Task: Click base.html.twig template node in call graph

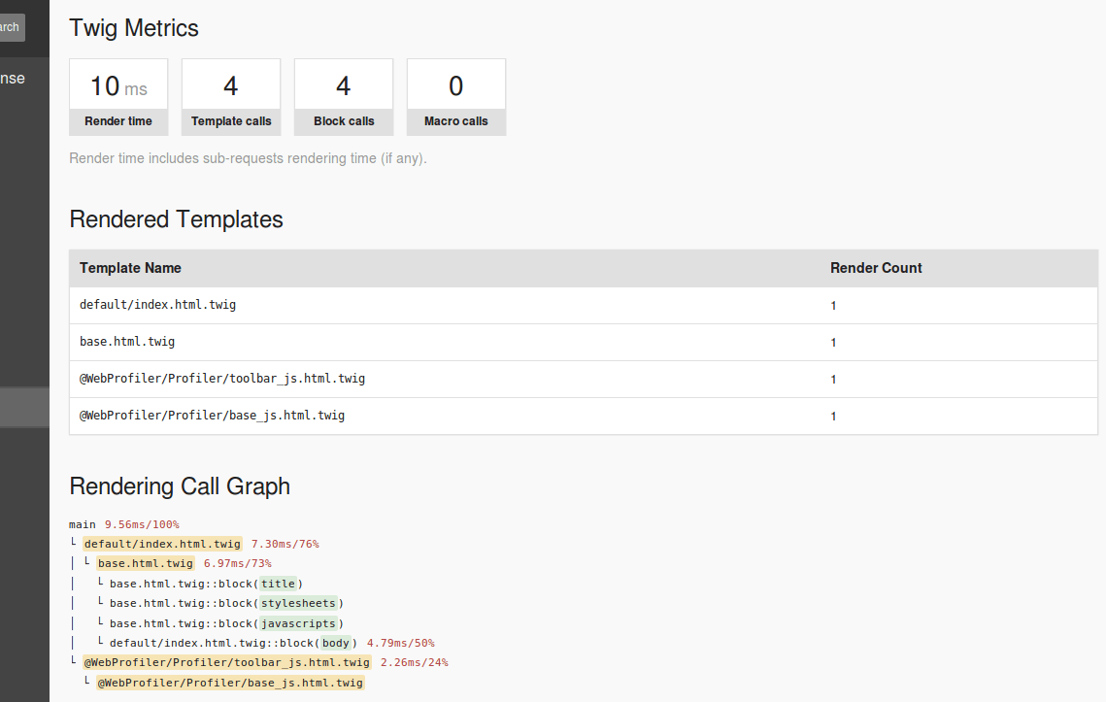Action: point(146,563)
